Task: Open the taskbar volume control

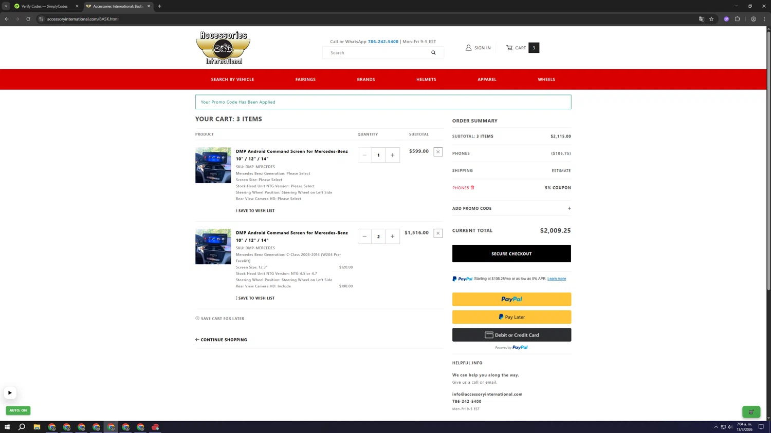Action: point(730,427)
